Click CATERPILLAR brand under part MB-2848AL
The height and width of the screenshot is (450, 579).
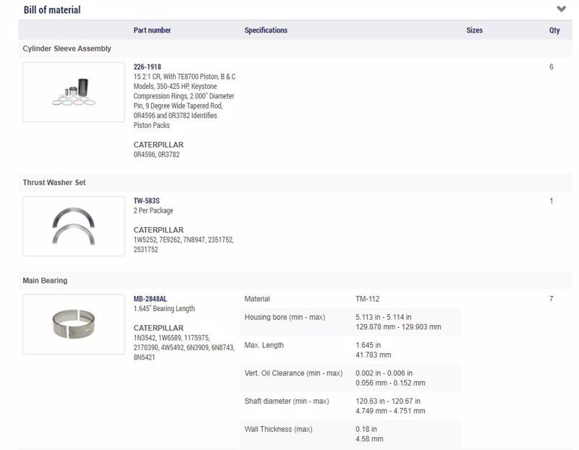tap(159, 328)
